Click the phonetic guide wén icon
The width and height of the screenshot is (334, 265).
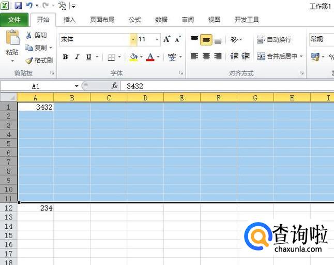[x=172, y=57]
